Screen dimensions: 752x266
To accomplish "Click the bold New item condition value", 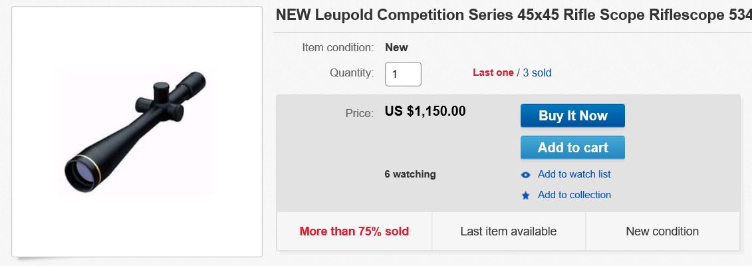I will [396, 47].
